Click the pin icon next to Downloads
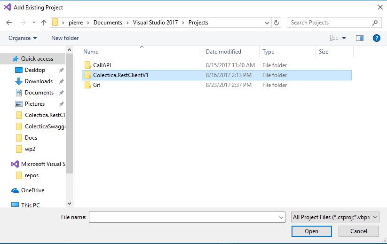The image size is (387, 244). (61, 81)
